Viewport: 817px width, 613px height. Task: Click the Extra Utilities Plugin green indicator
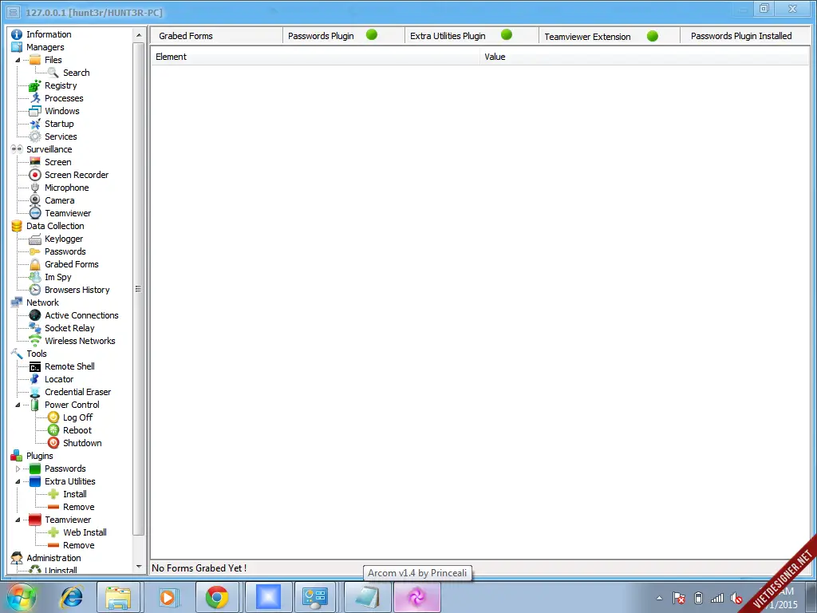coord(506,35)
